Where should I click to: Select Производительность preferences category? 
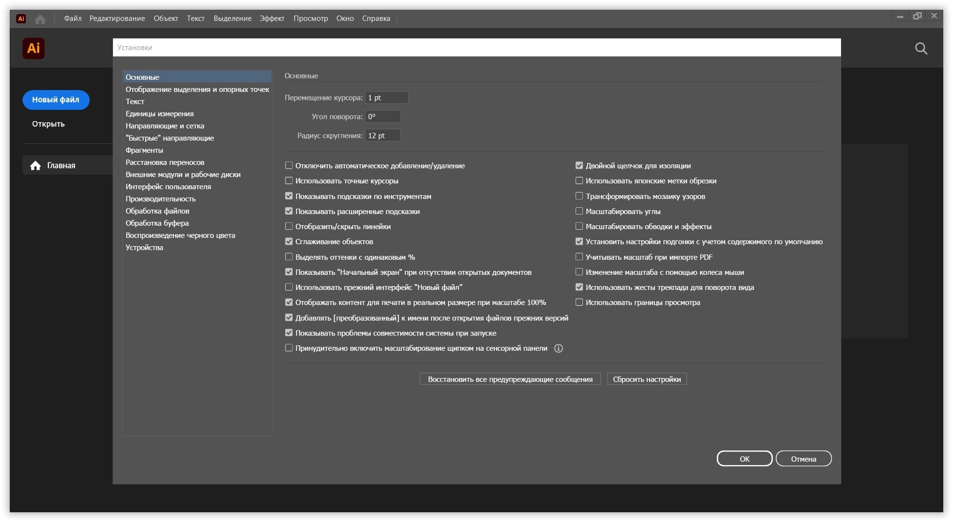coord(161,199)
